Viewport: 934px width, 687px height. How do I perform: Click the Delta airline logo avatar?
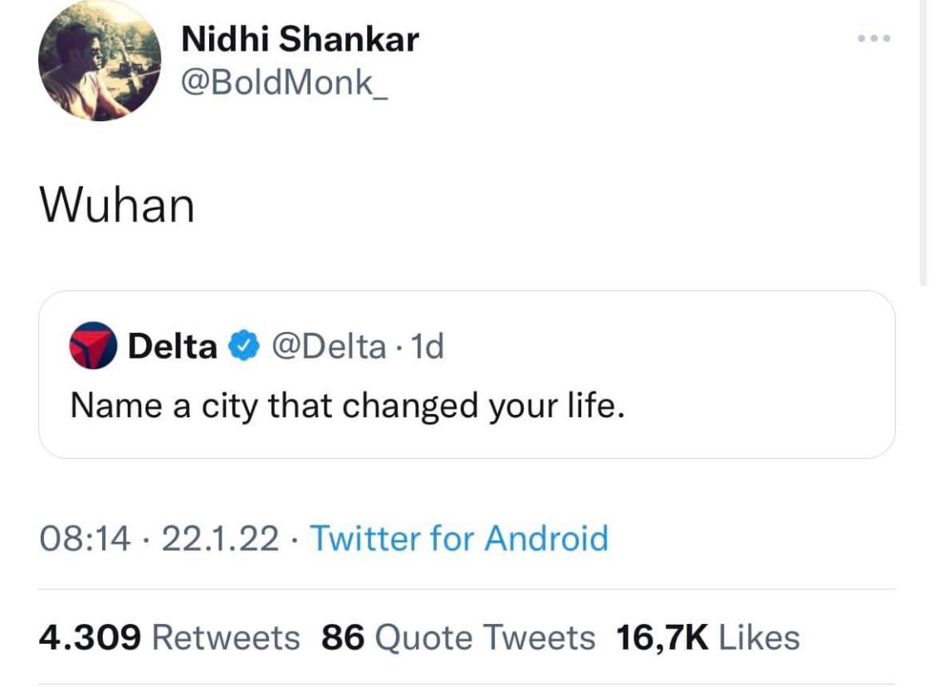click(x=92, y=345)
